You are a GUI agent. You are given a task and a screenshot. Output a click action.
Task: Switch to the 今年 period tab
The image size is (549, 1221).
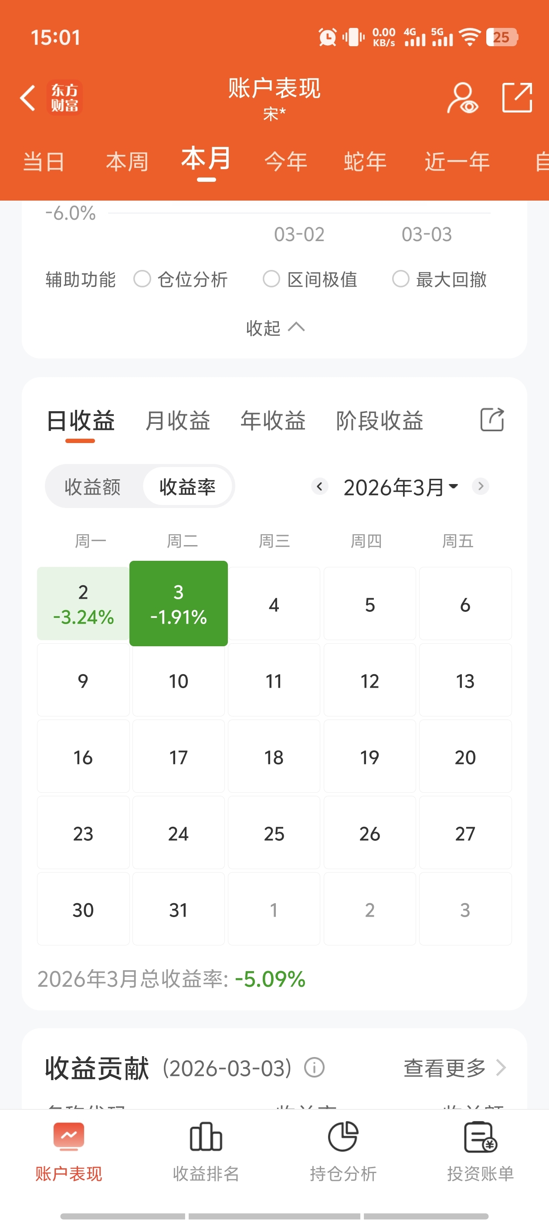pyautogui.click(x=286, y=162)
